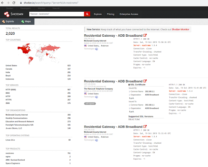
Task: Open Enterprise Access in the navbar
Action: [129, 14]
